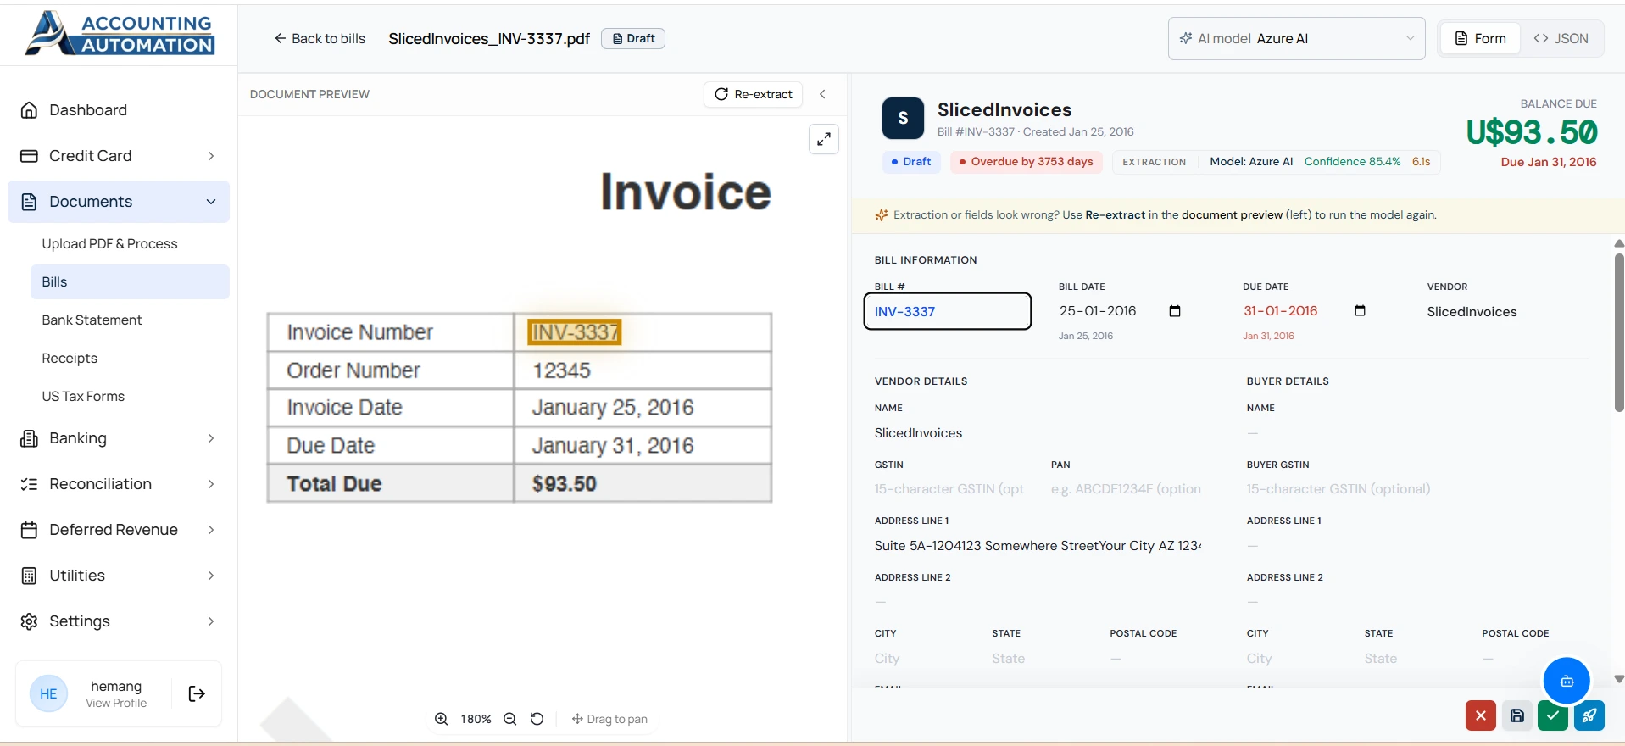The image size is (1625, 746).
Task: Expand the Credit Card submenu chevron
Action: pos(211,156)
